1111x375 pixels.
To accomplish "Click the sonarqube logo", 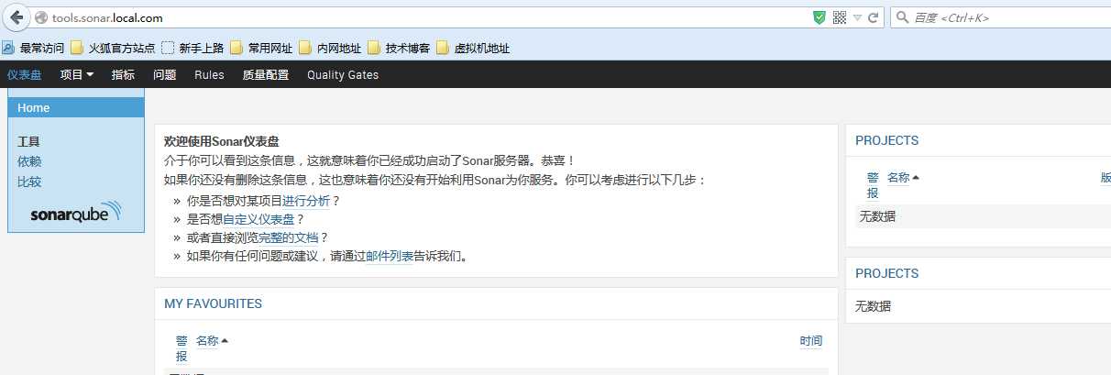I will click(75, 212).
